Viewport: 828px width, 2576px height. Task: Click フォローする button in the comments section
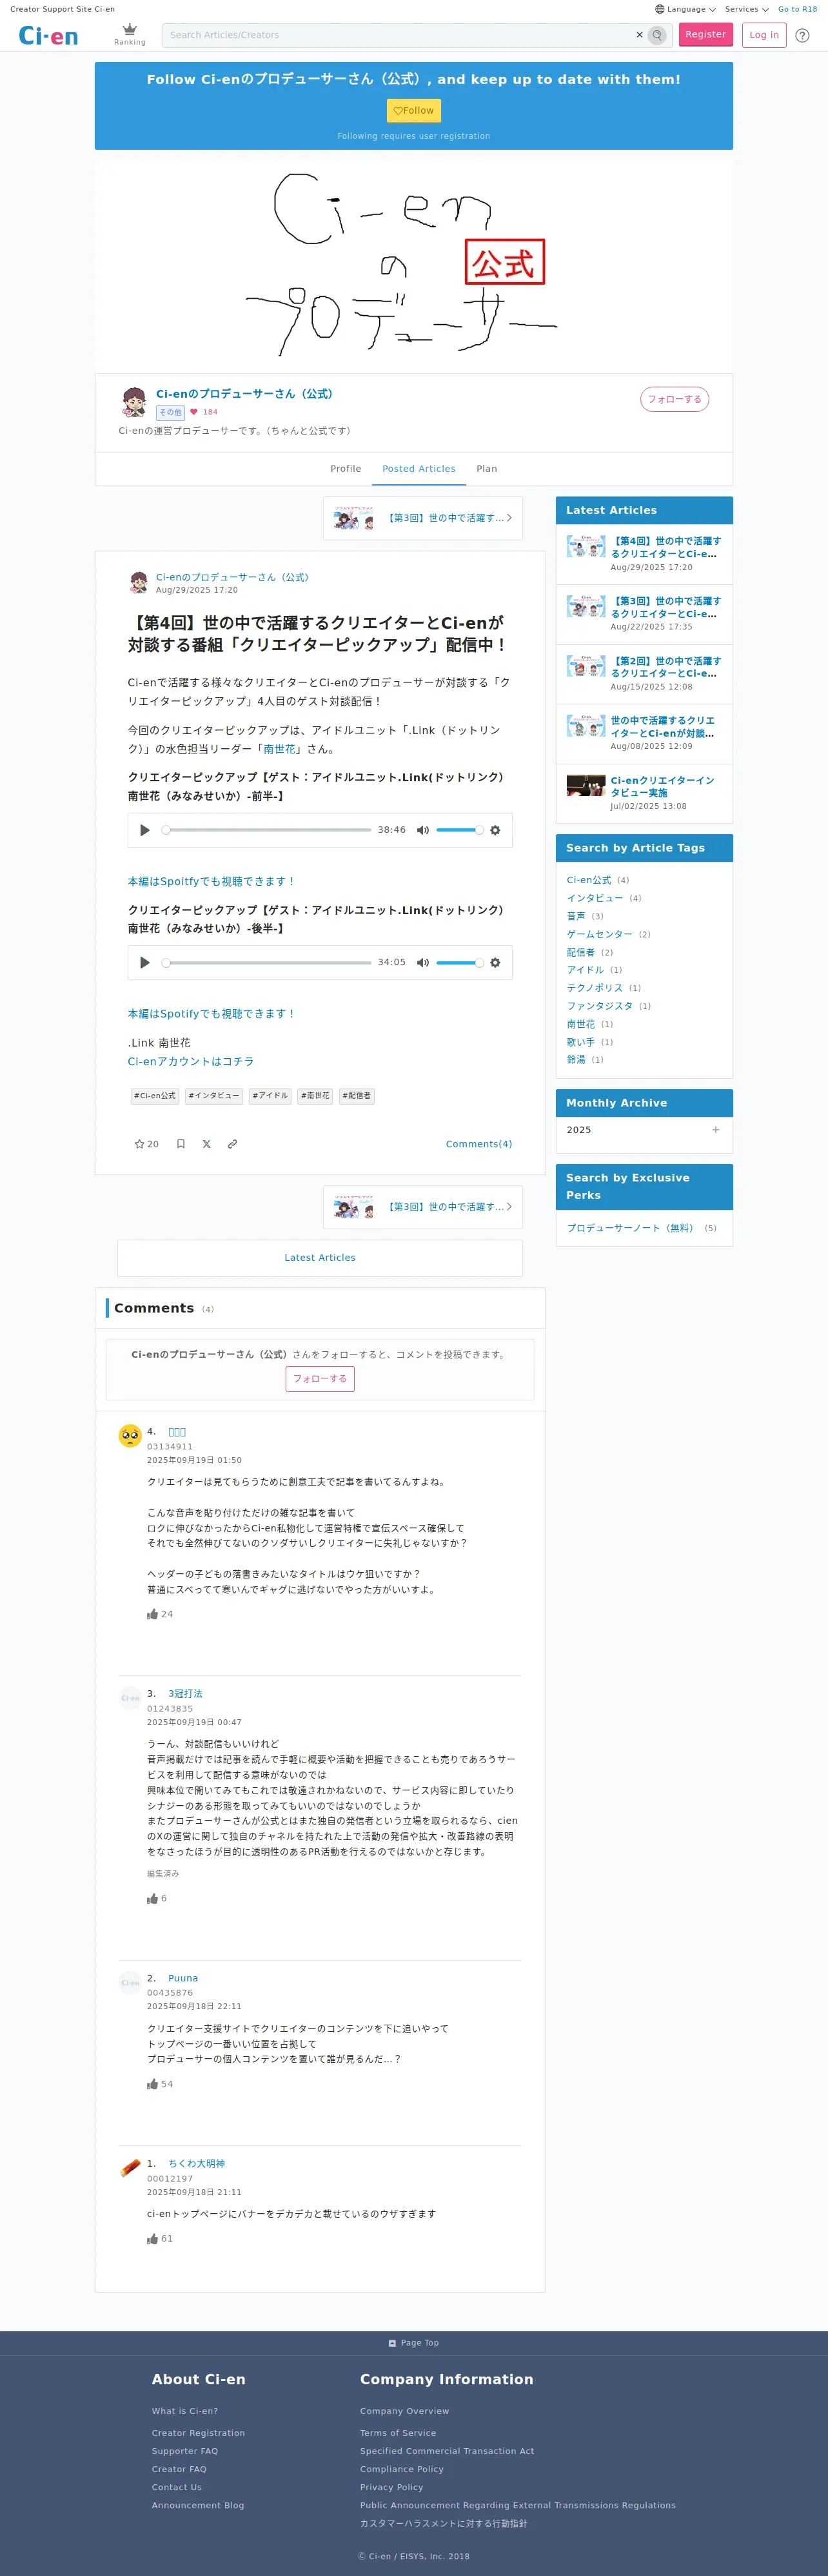[x=320, y=1379]
